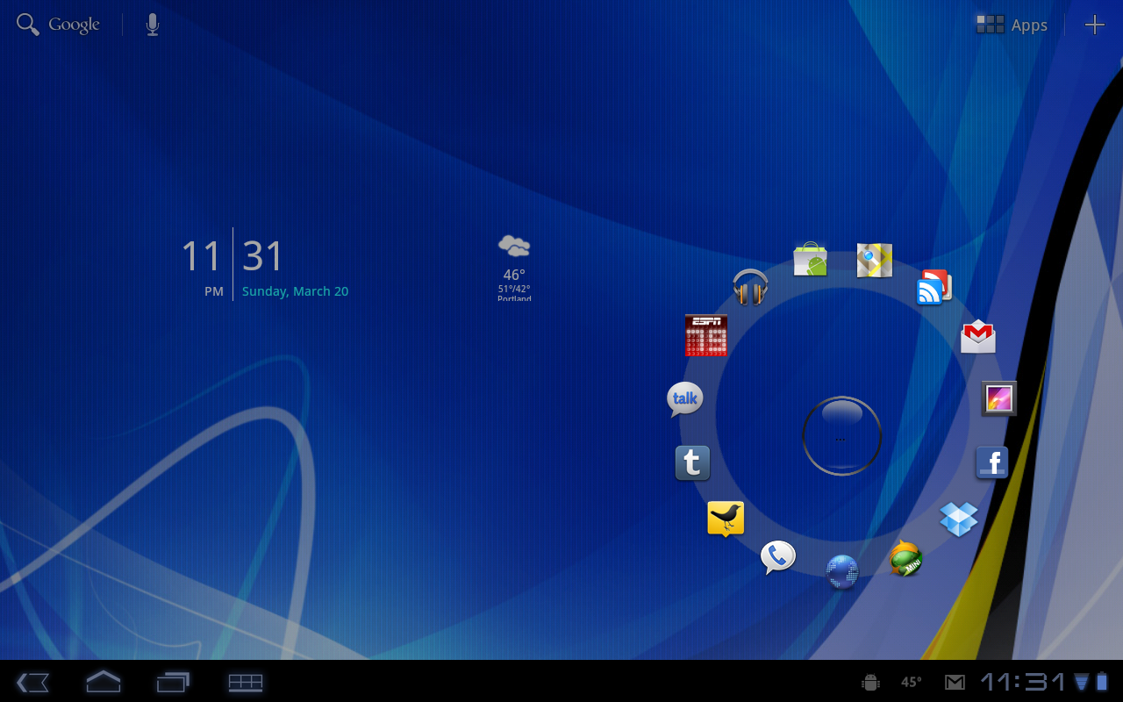Viewport: 1123px width, 702px height.
Task: Open the Google Talk app
Action: coord(684,399)
